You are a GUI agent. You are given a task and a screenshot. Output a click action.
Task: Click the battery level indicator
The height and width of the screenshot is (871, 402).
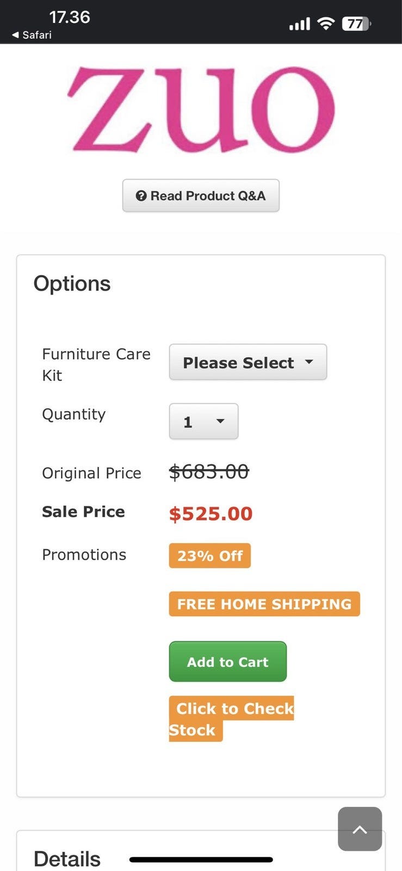coord(356,24)
